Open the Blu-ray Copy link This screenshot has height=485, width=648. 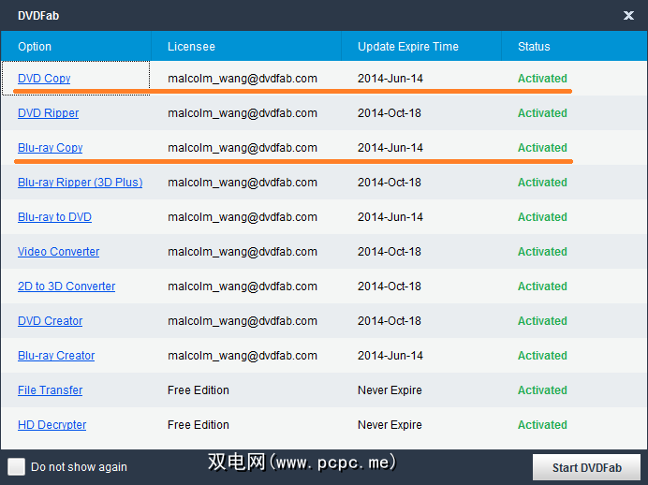pyautogui.click(x=50, y=148)
